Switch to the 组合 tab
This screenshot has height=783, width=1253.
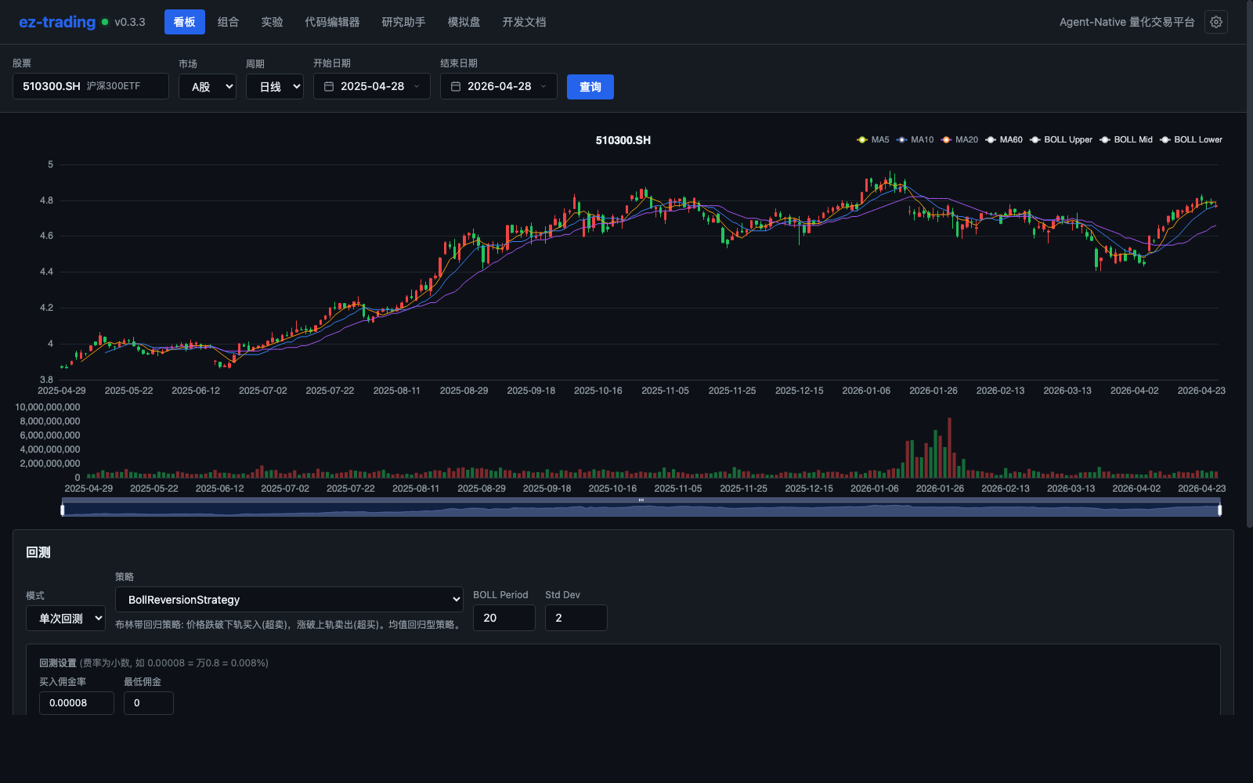(228, 22)
